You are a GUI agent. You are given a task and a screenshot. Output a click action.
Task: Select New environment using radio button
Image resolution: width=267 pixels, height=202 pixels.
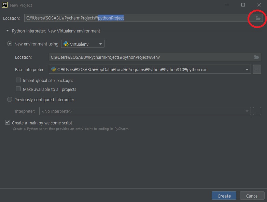click(10, 44)
